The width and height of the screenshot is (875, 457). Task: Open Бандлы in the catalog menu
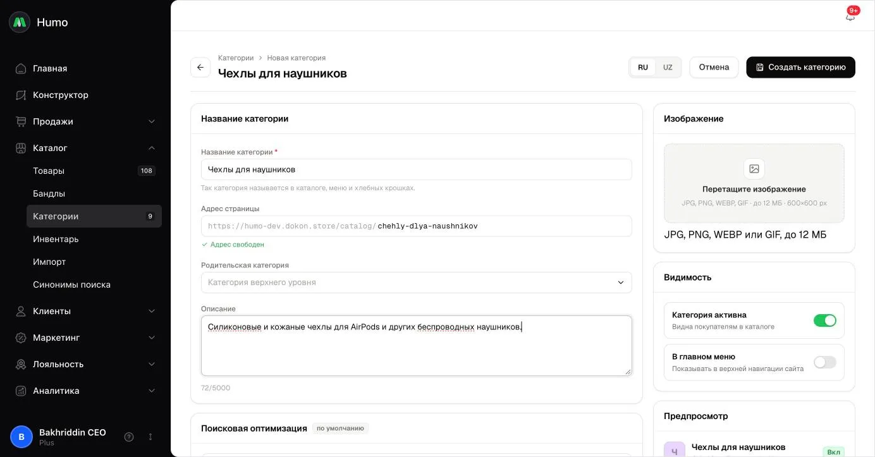tap(94, 193)
